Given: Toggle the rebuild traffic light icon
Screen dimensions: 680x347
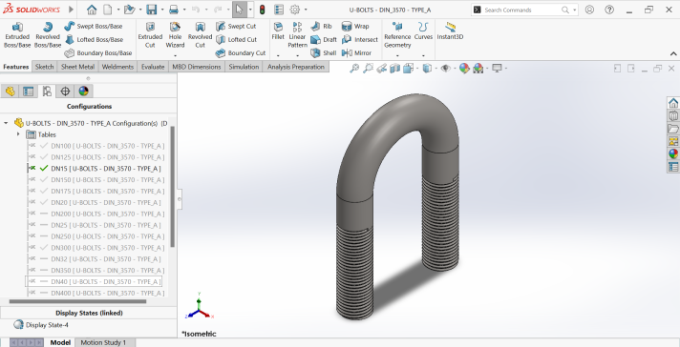Looking at the screenshot, I should 262,10.
